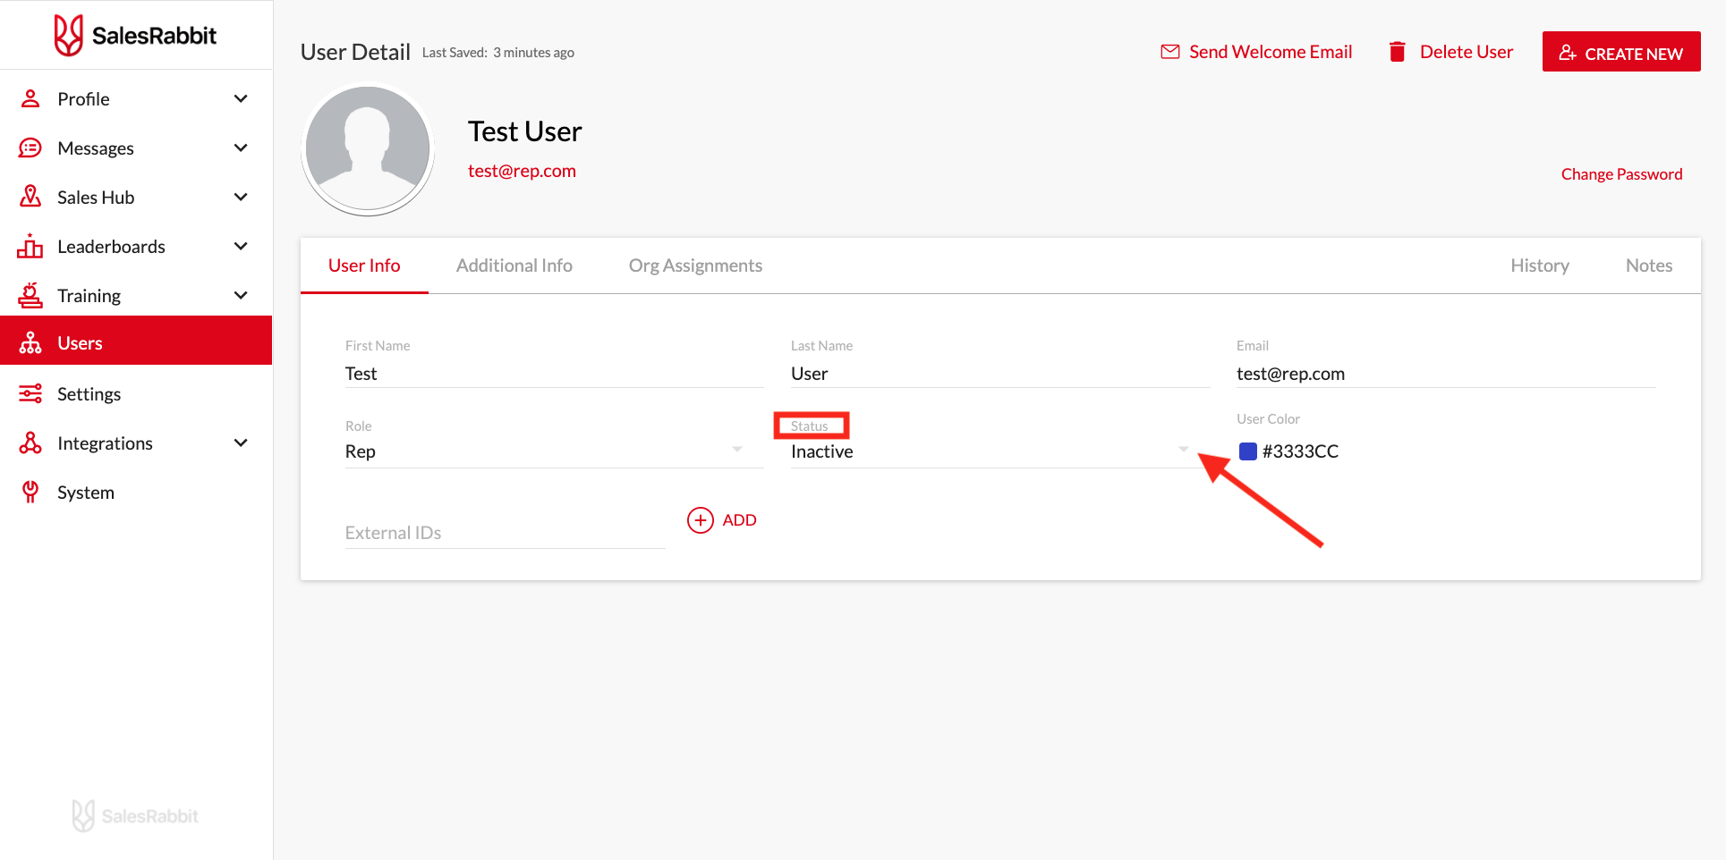Click the blue User Color swatch
1726x860 pixels.
(x=1247, y=451)
